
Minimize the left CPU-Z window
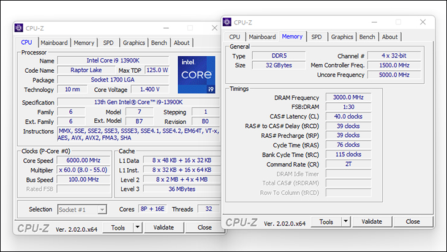[166, 28]
